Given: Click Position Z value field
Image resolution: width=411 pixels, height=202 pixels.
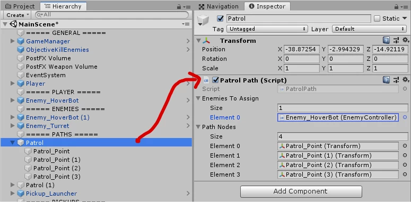Looking at the screenshot, I should 390,49.
